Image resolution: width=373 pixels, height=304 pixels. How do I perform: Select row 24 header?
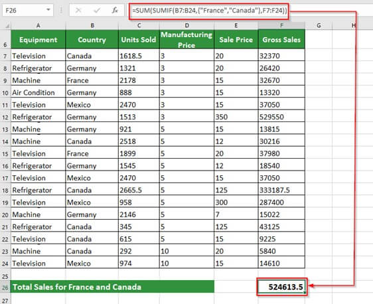5,264
